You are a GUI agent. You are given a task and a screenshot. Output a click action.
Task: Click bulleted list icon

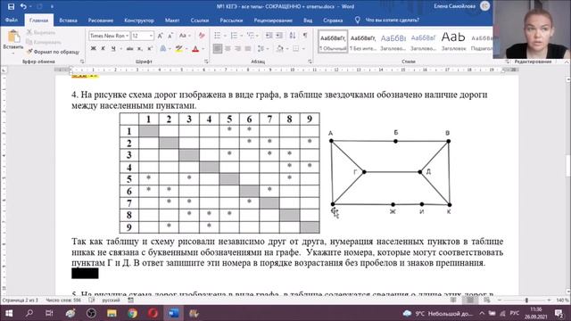218,36
